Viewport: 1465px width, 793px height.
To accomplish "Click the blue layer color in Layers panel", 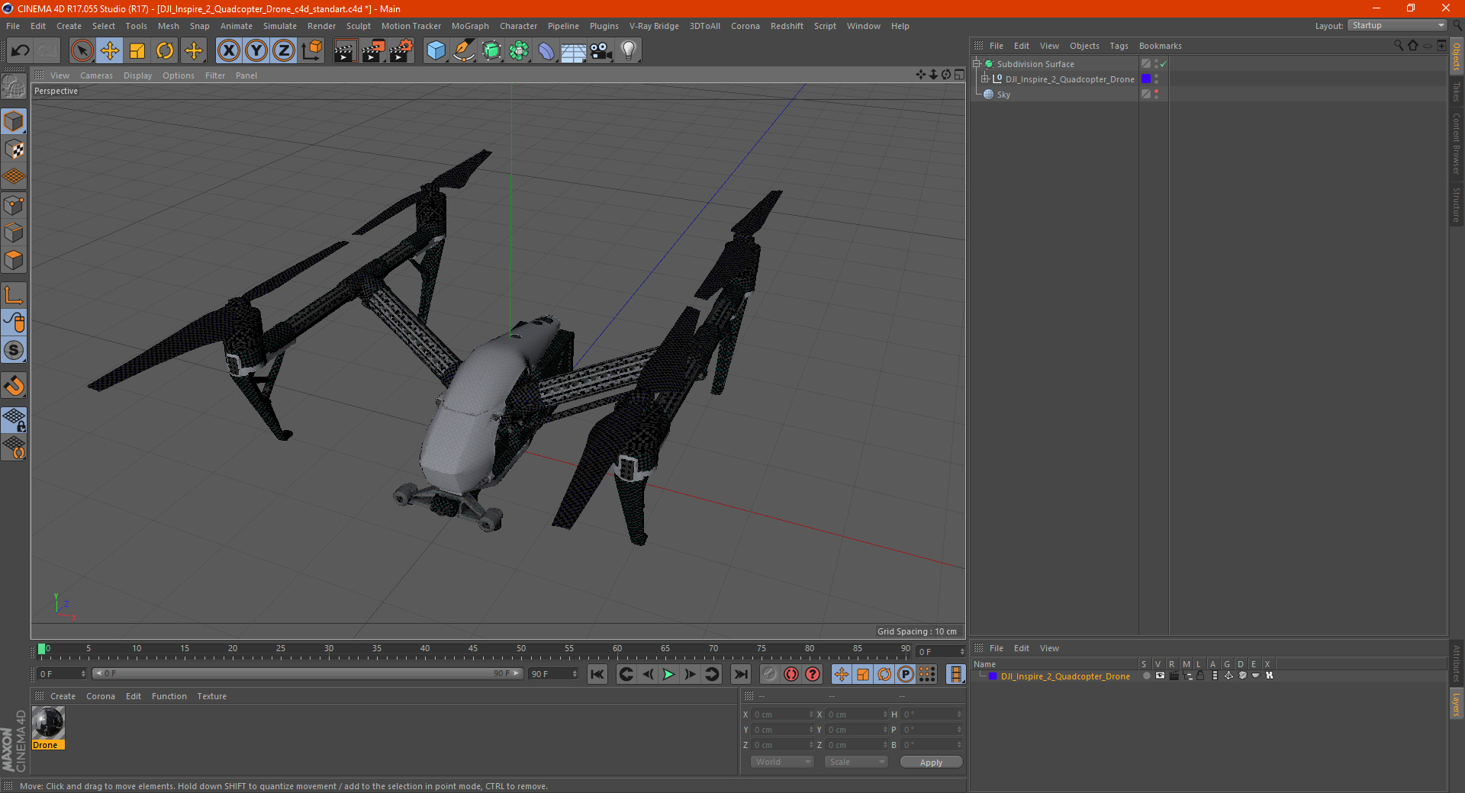I will click(x=993, y=676).
